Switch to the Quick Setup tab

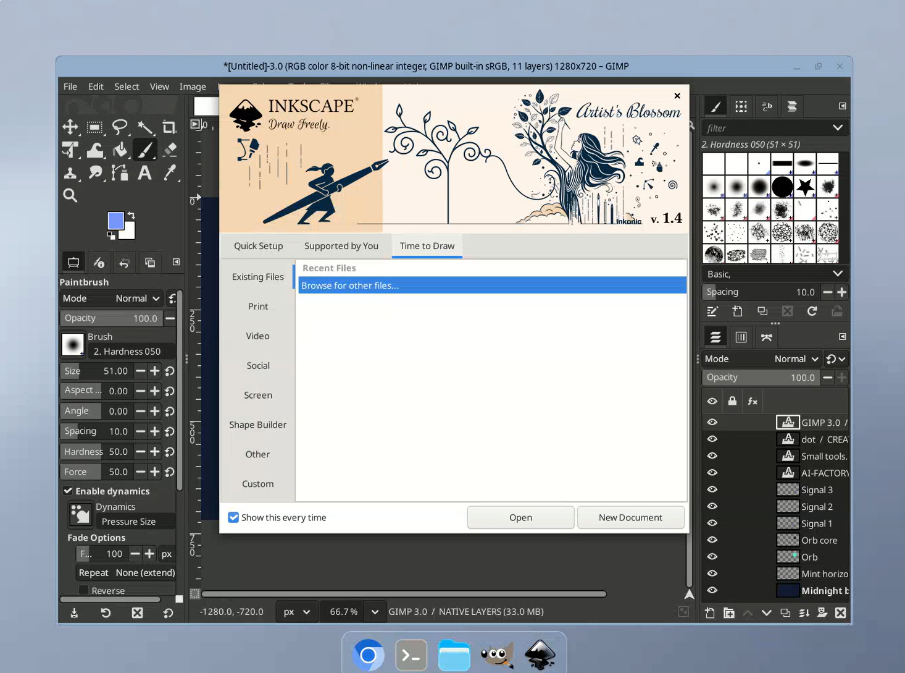point(258,246)
